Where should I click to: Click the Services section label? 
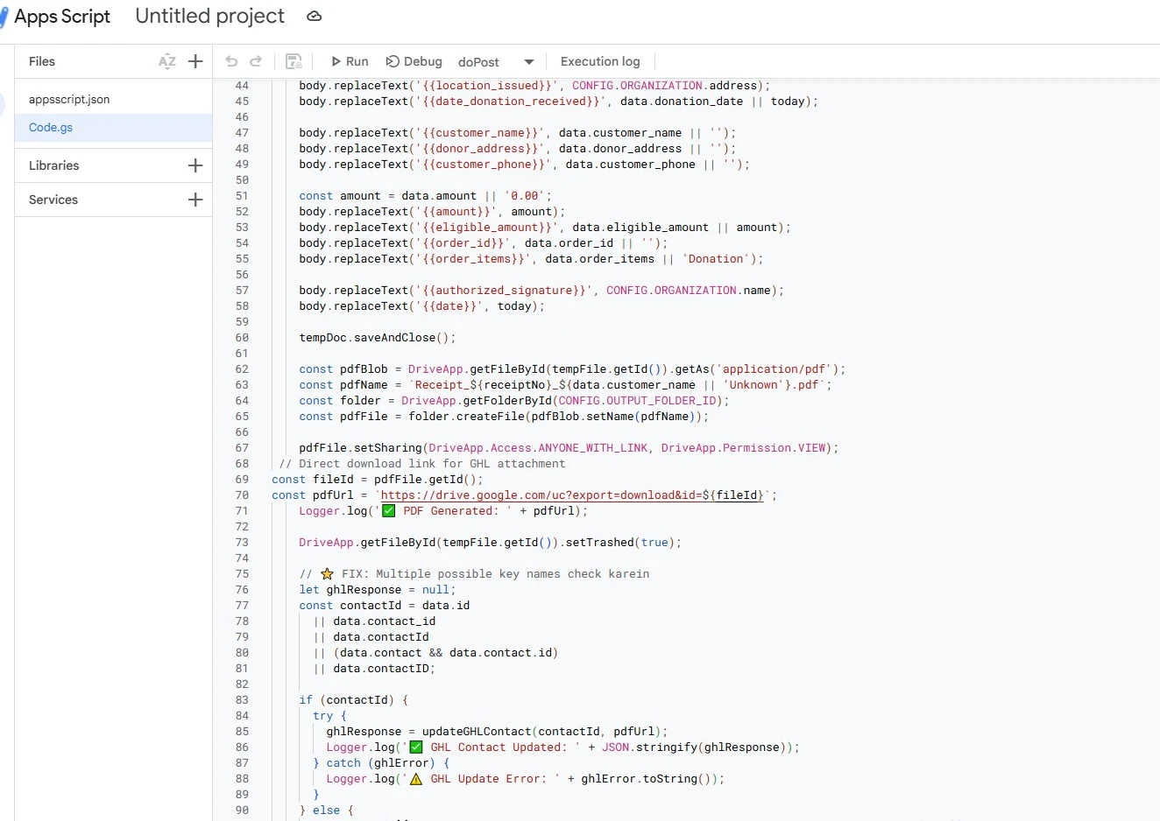[x=53, y=200]
